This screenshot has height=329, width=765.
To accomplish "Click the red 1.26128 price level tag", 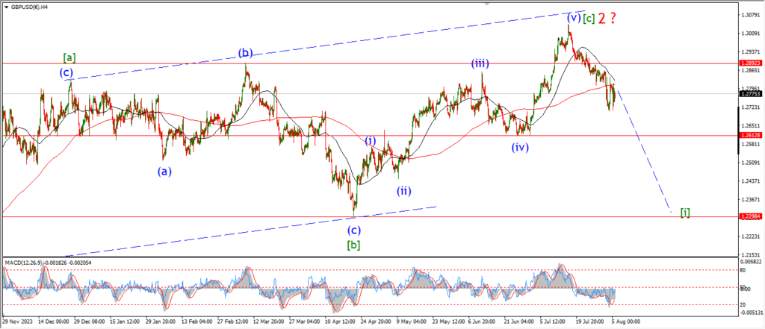I will click(750, 136).
